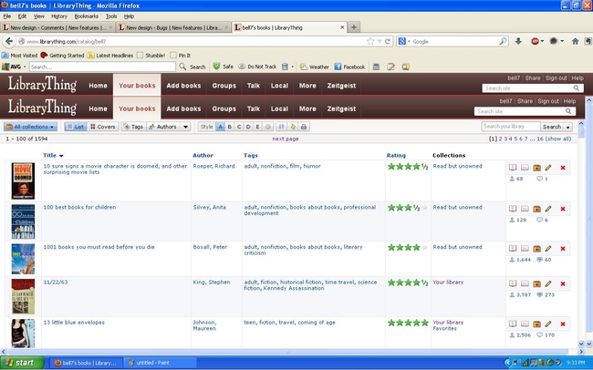Click collections chest icon for 11/22/63 row
Viewport: 593px width, 370px height.
(x=536, y=283)
